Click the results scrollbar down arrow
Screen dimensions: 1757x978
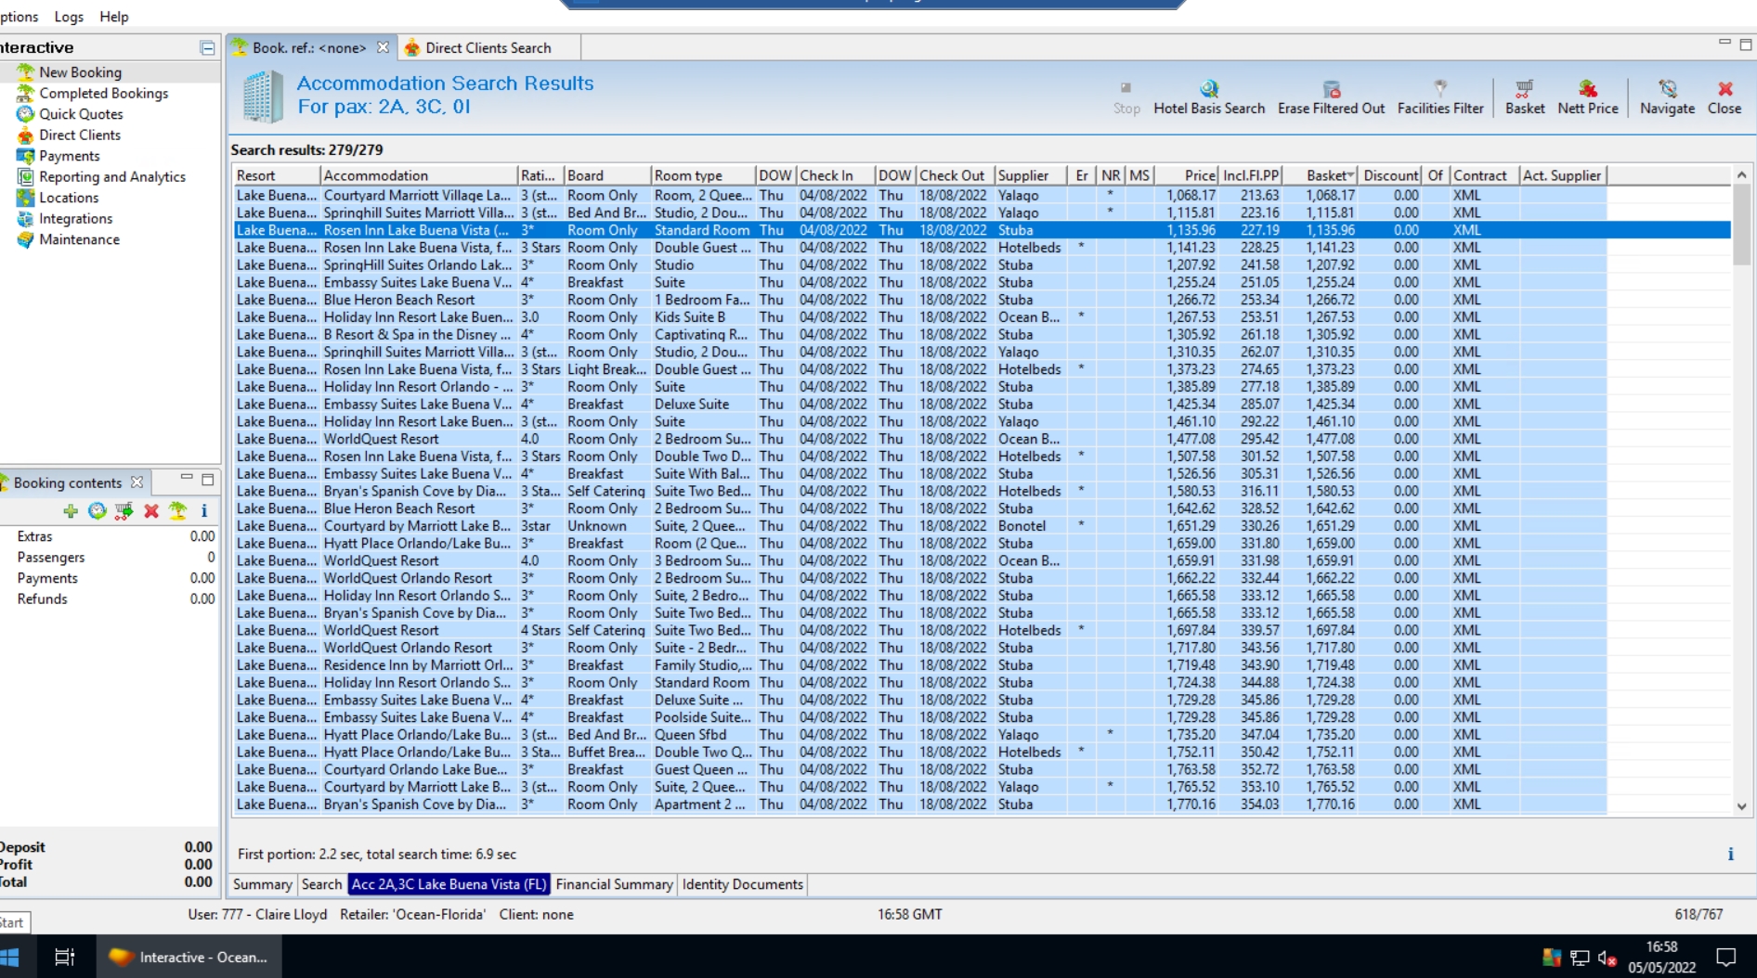(x=1741, y=806)
